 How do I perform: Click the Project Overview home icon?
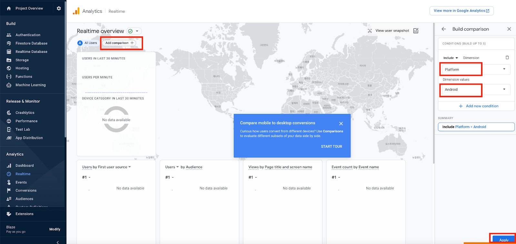[x=9, y=8]
